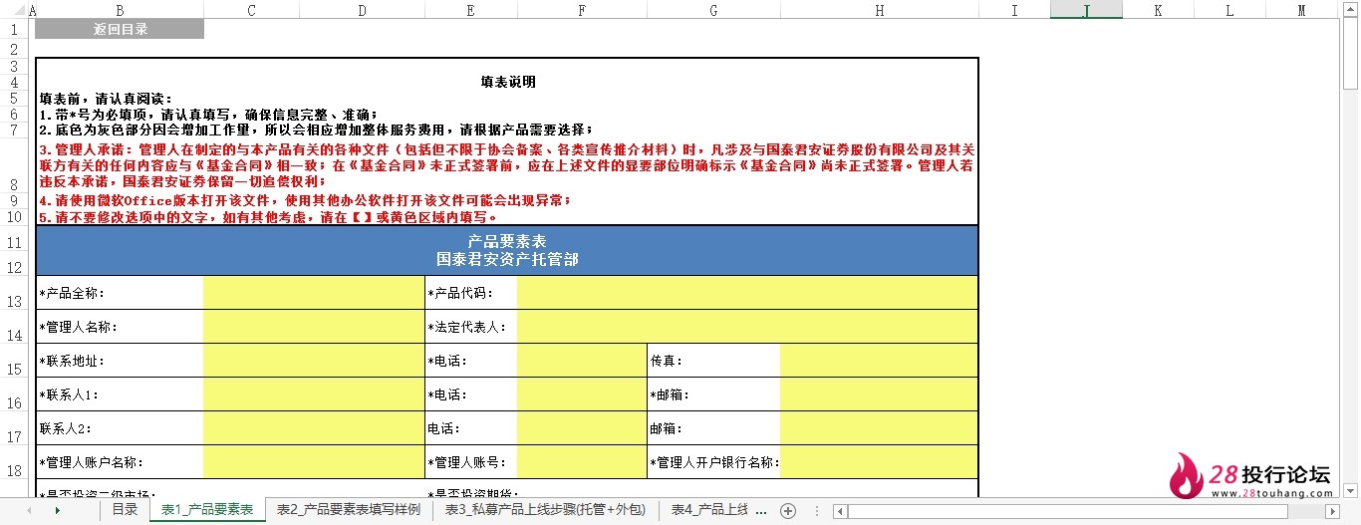The image size is (1361, 525).
Task: Select column E header
Action: click(x=470, y=10)
